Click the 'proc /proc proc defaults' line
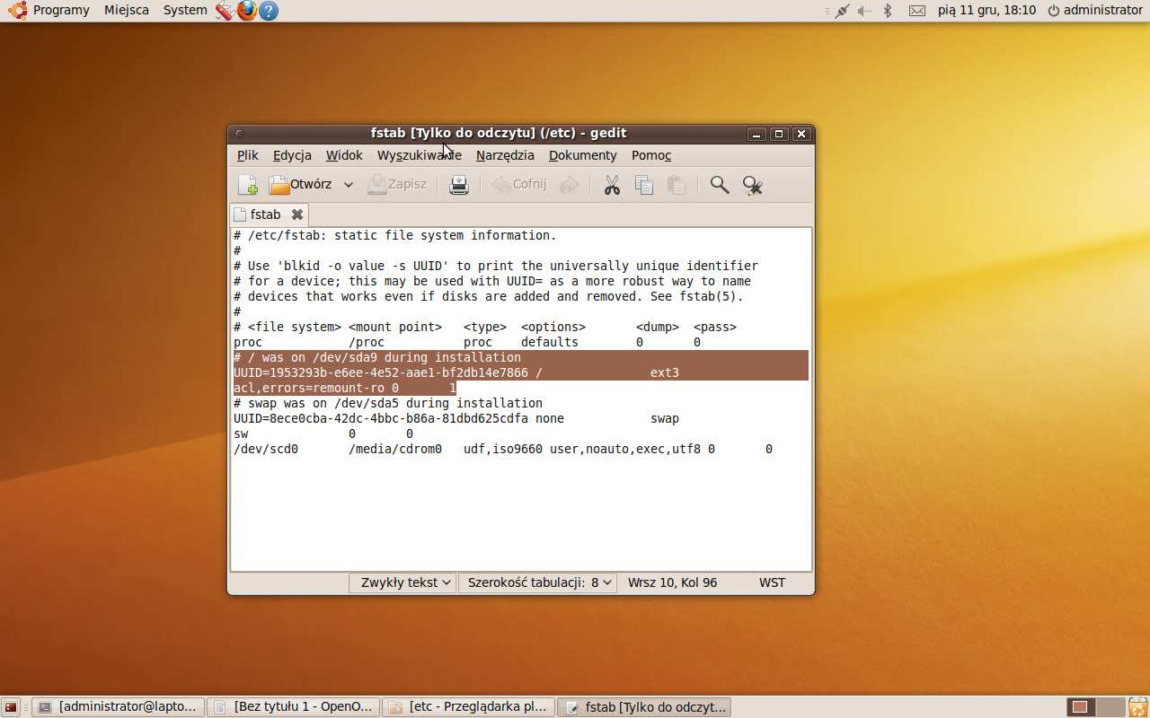The width and height of the screenshot is (1150, 718). tap(467, 343)
